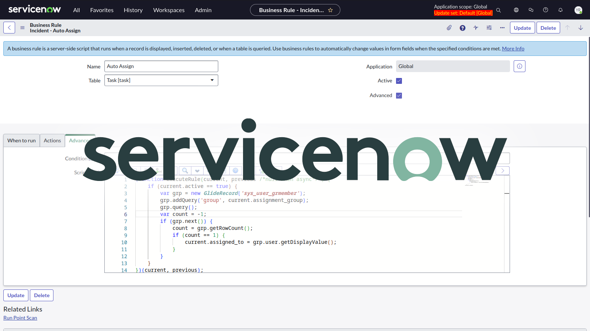Click the More Info link in the banner
Viewport: 590px width, 331px height.
(513, 48)
